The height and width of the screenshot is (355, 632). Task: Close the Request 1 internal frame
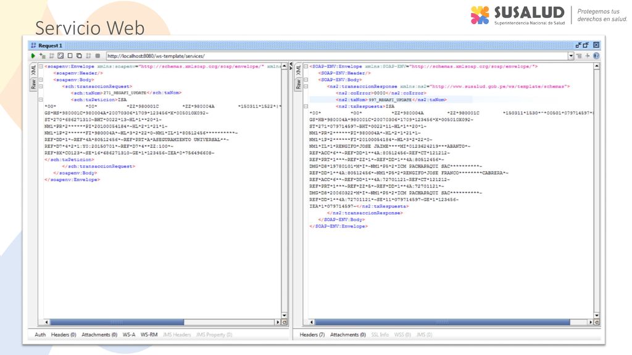(596, 45)
